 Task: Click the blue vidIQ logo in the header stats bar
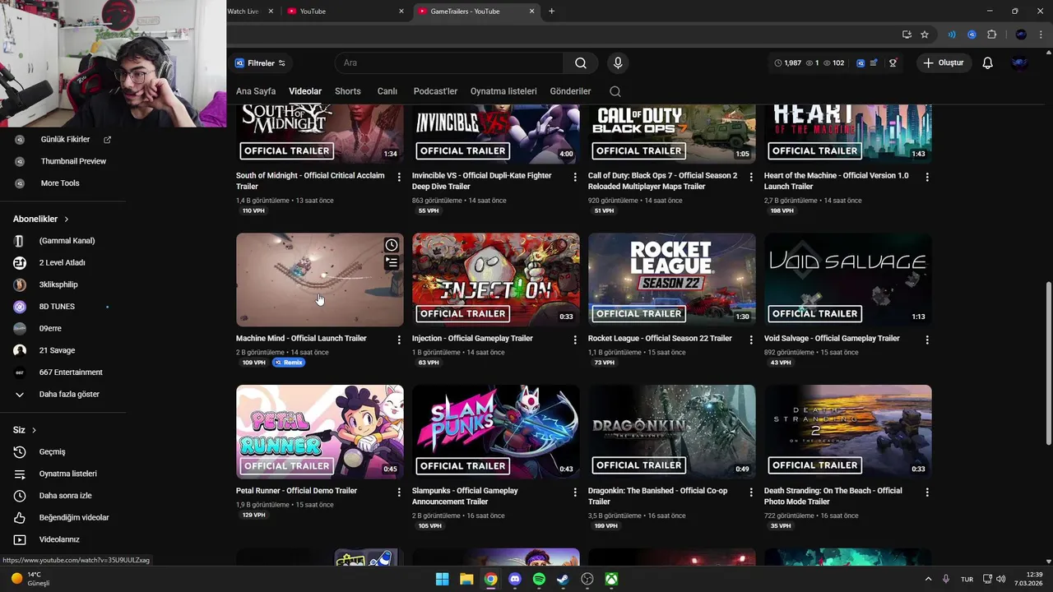860,63
